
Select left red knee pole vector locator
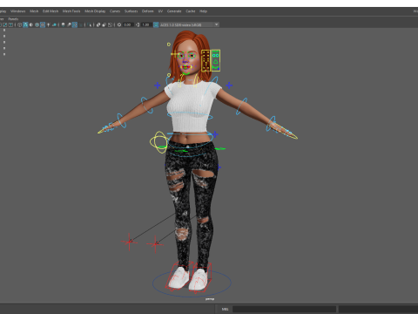tap(129, 242)
